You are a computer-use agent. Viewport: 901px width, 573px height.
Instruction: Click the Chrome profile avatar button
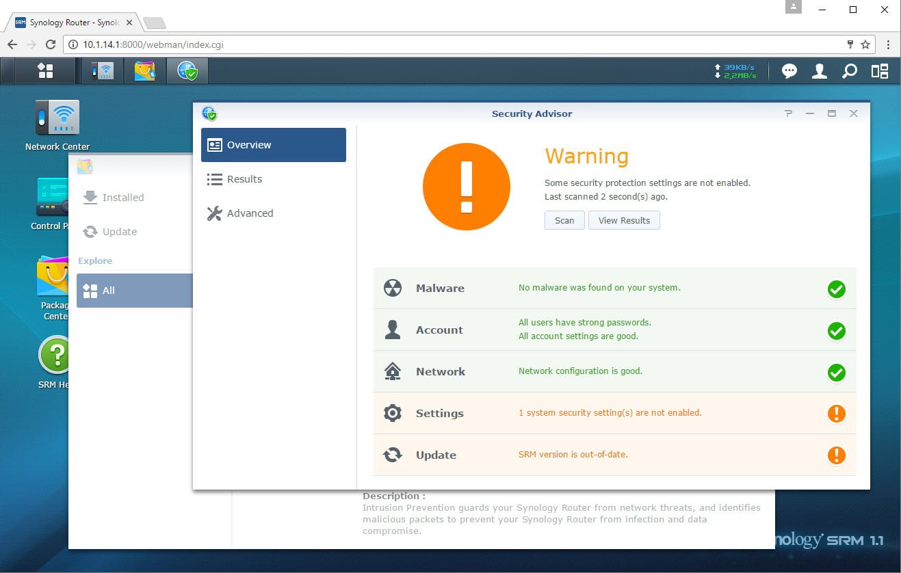pos(793,7)
